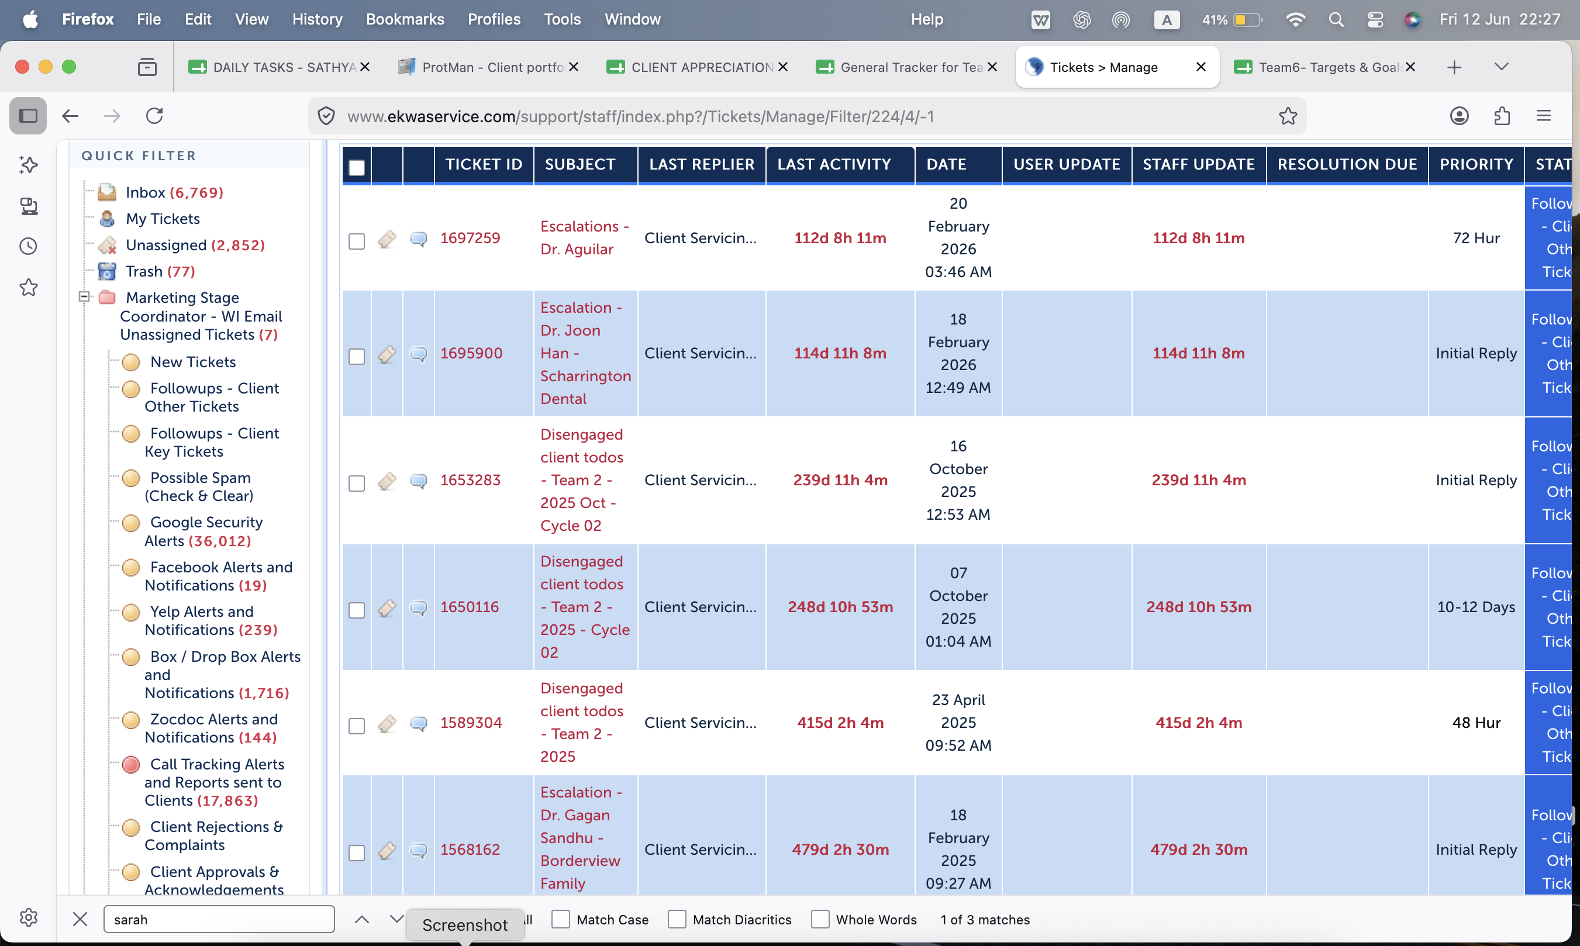The image size is (1580, 946).
Task: Open macOS Spotlight search icon
Action: point(1336,19)
